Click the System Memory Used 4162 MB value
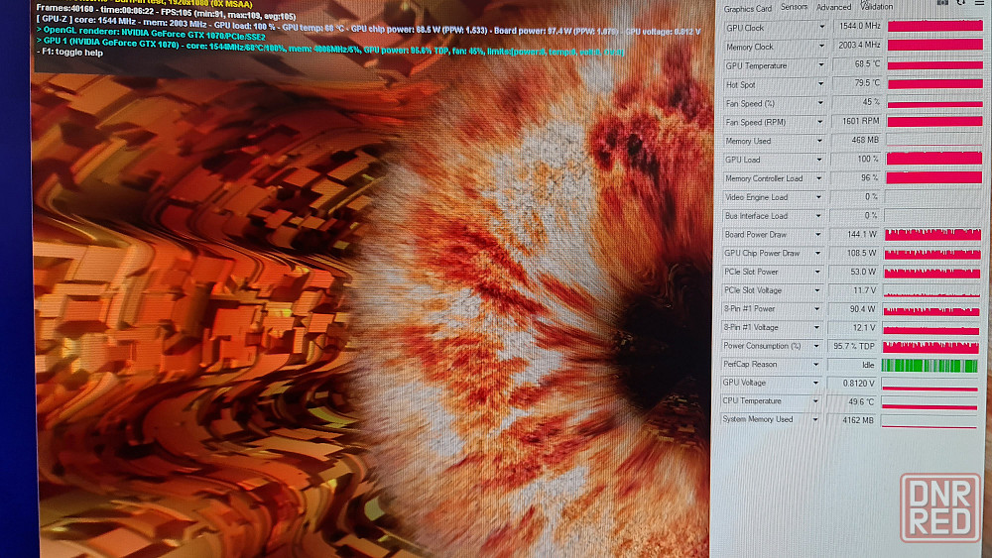 coord(855,420)
